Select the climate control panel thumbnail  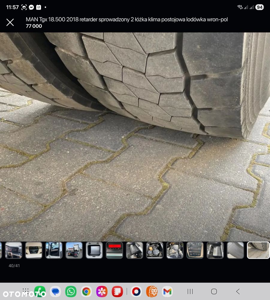[x=195, y=250]
